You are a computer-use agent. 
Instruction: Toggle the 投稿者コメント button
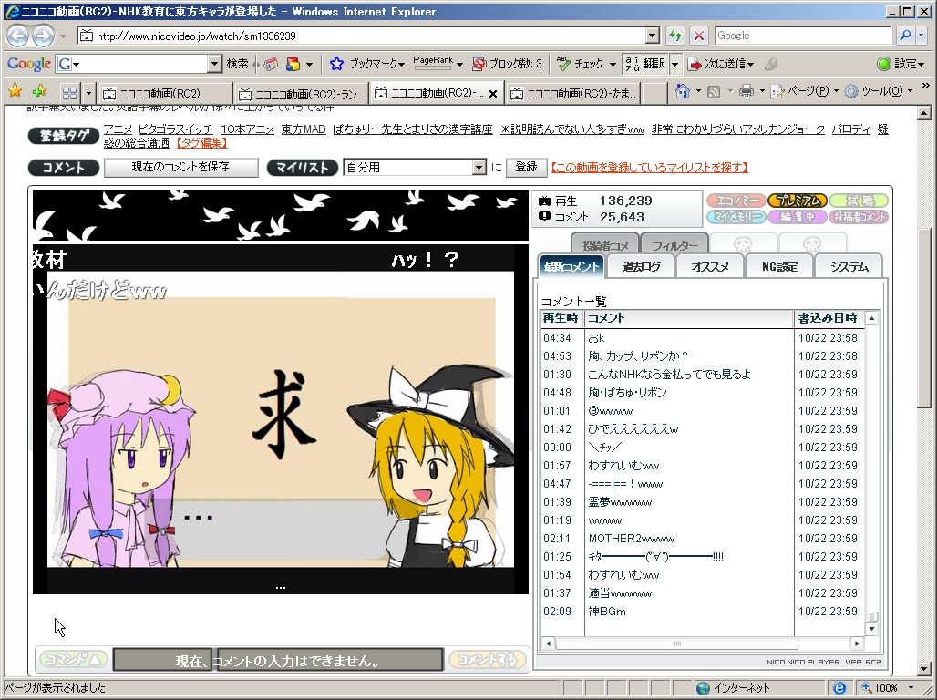(859, 217)
